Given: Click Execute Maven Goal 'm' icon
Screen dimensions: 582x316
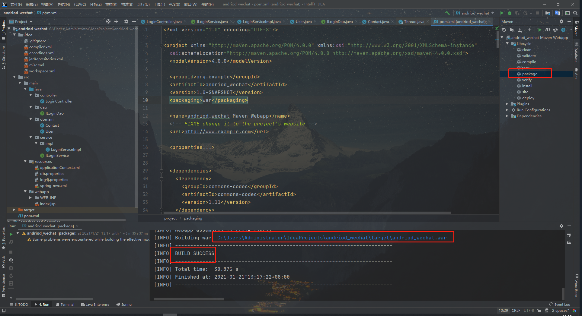Looking at the screenshot, I should 548,30.
